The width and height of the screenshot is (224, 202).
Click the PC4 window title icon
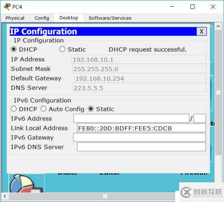coord(7,7)
